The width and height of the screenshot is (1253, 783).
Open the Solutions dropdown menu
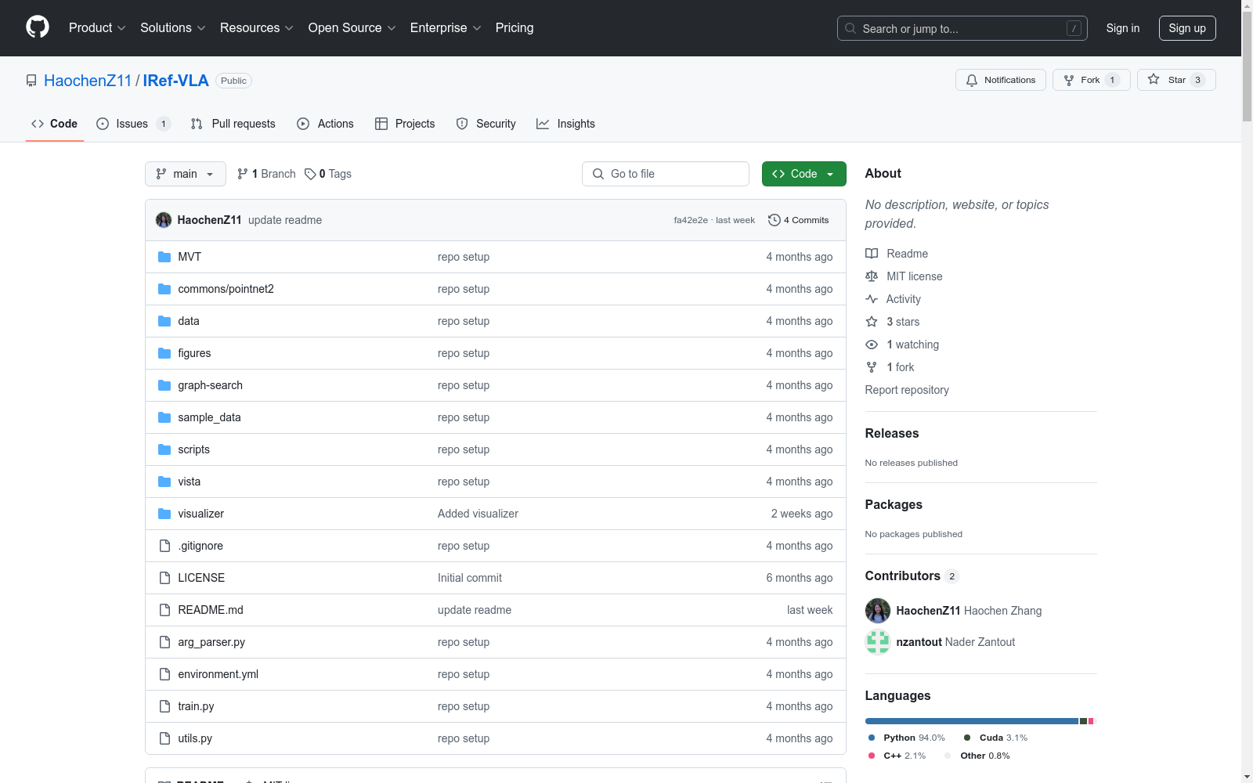(173, 27)
